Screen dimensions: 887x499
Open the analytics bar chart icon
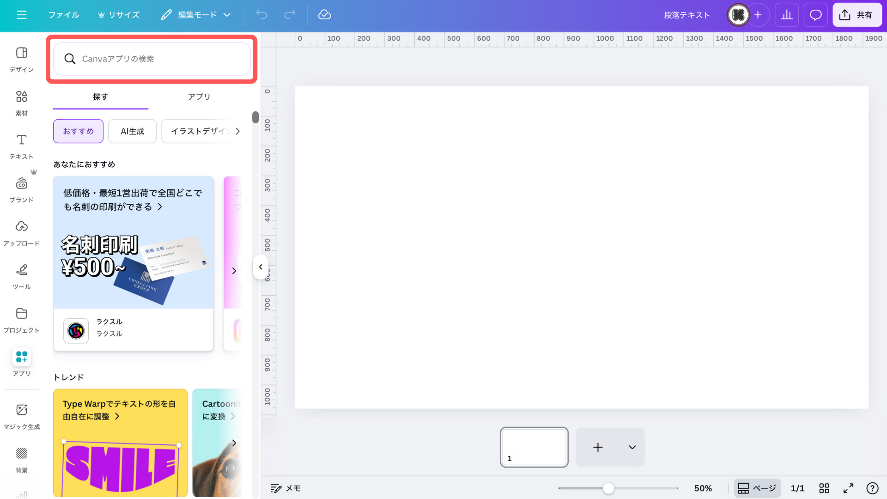[787, 15]
